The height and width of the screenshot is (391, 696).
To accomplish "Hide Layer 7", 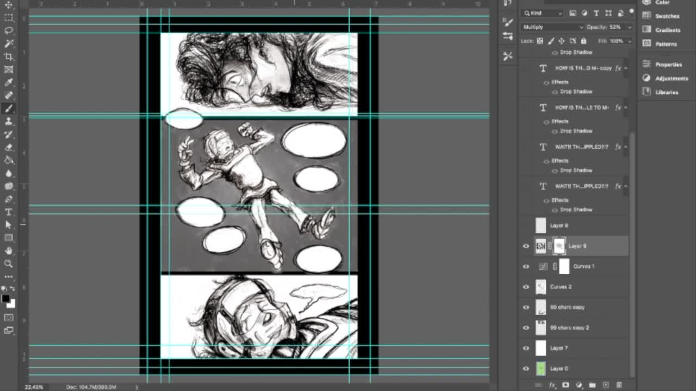I will click(526, 348).
